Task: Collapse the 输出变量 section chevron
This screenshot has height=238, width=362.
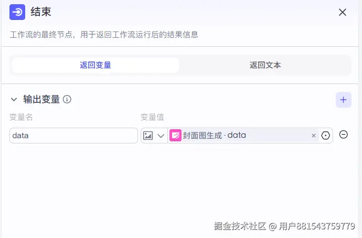Action: [x=14, y=99]
